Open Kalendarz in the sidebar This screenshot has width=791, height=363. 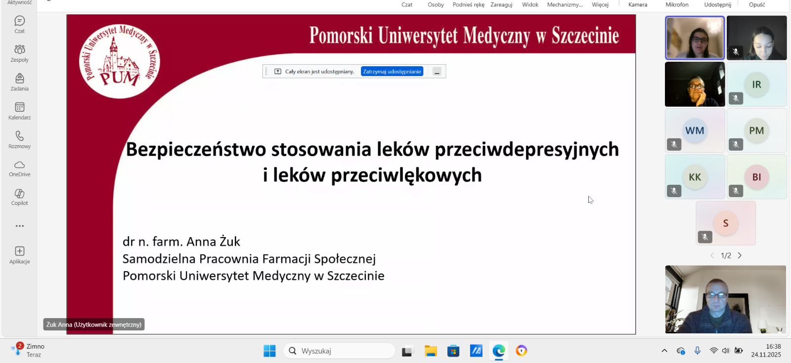[19, 111]
